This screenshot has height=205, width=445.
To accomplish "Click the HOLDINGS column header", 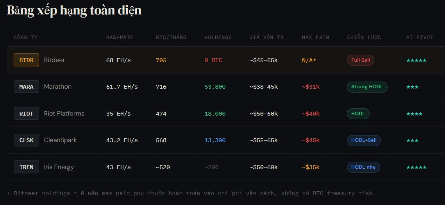I will click(x=218, y=37).
